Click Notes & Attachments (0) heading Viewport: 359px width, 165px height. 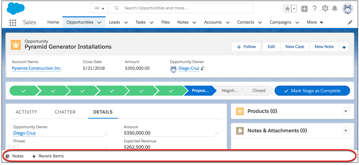pos(277,131)
